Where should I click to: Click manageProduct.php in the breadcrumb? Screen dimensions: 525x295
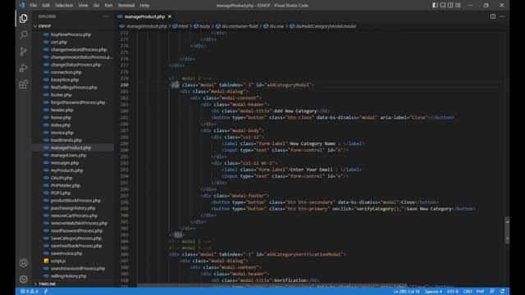pos(147,26)
